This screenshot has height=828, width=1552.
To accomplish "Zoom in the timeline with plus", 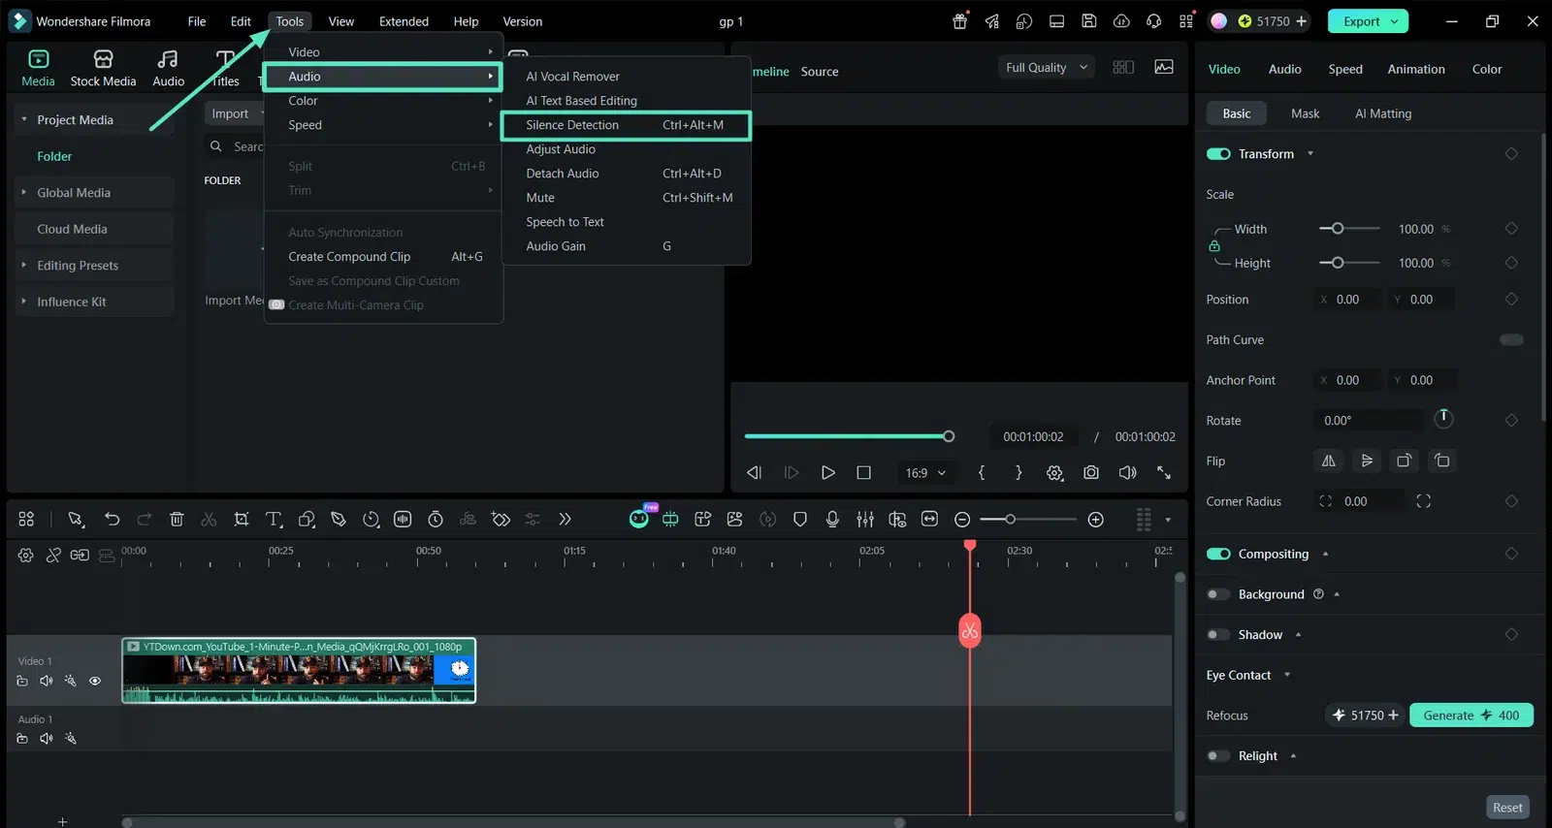I will coord(1096,520).
